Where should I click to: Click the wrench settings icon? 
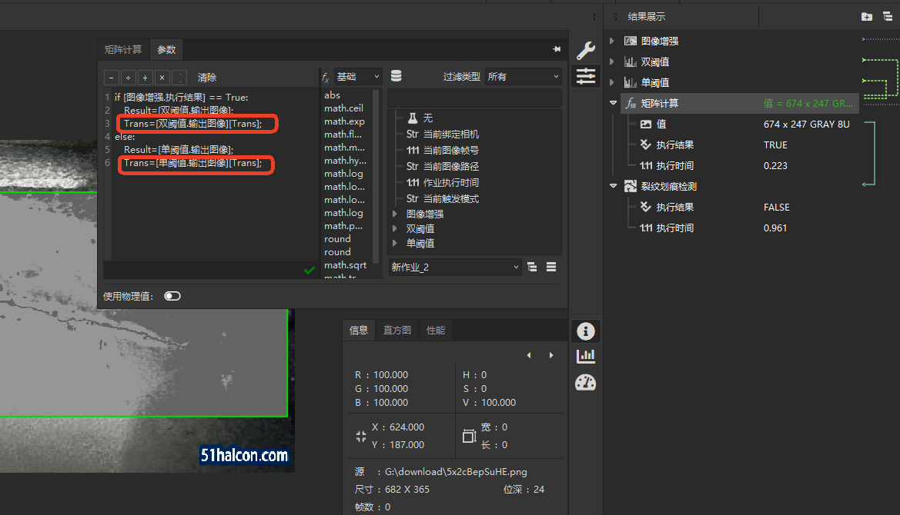[x=585, y=51]
